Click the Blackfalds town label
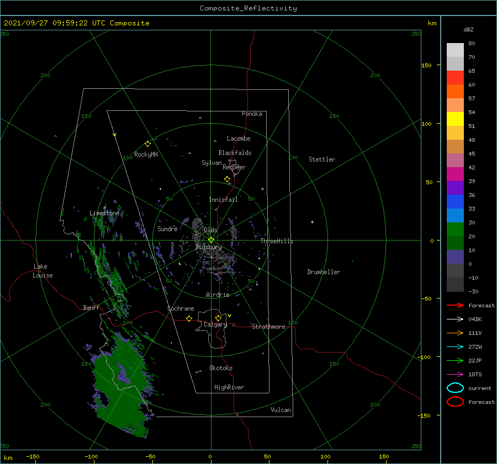 tap(235, 153)
